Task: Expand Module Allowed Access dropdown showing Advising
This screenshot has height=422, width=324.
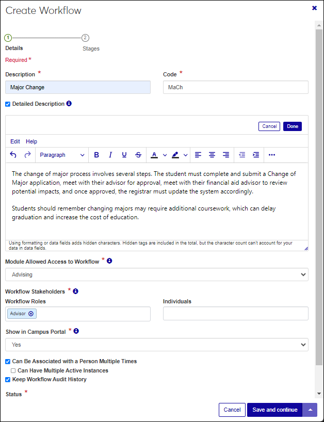Action: pyautogui.click(x=157, y=275)
